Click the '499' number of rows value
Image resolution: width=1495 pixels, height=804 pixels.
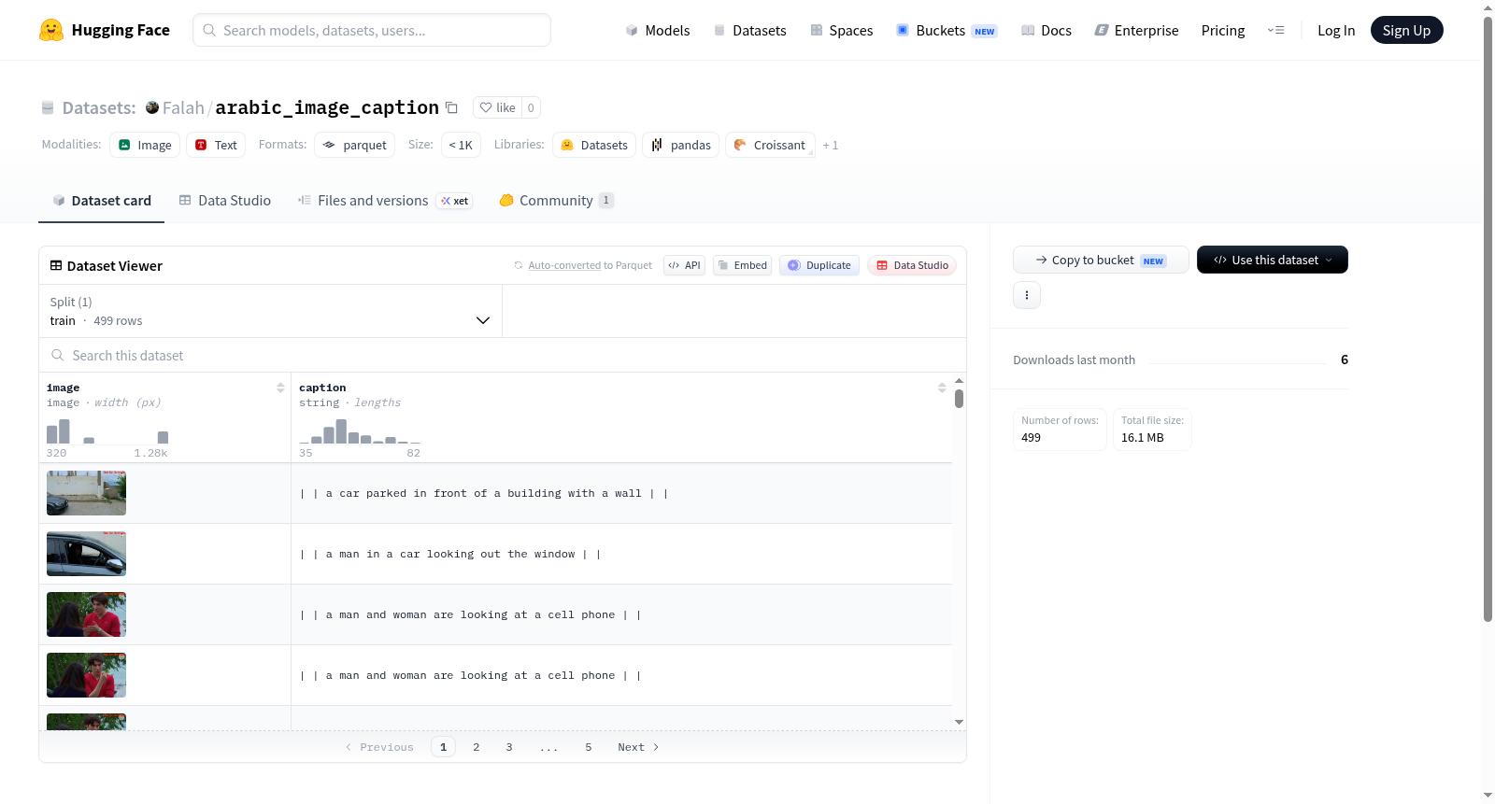[x=1031, y=437]
